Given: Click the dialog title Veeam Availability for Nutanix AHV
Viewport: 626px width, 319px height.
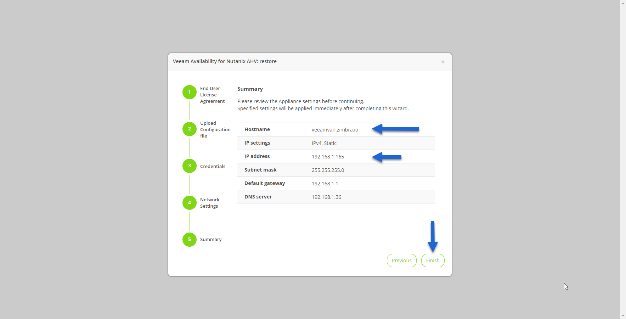Looking at the screenshot, I should pos(225,61).
